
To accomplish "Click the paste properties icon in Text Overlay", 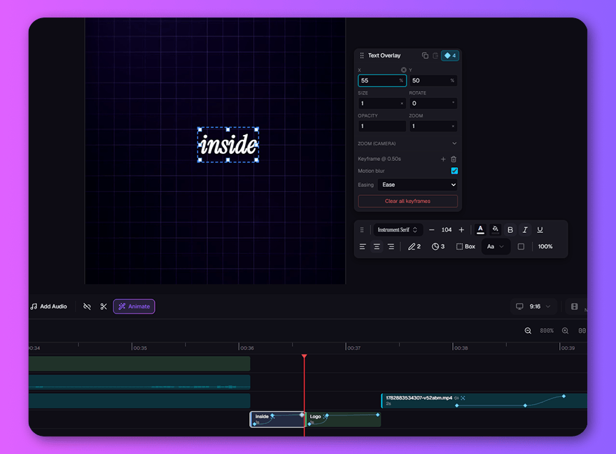I will point(435,55).
